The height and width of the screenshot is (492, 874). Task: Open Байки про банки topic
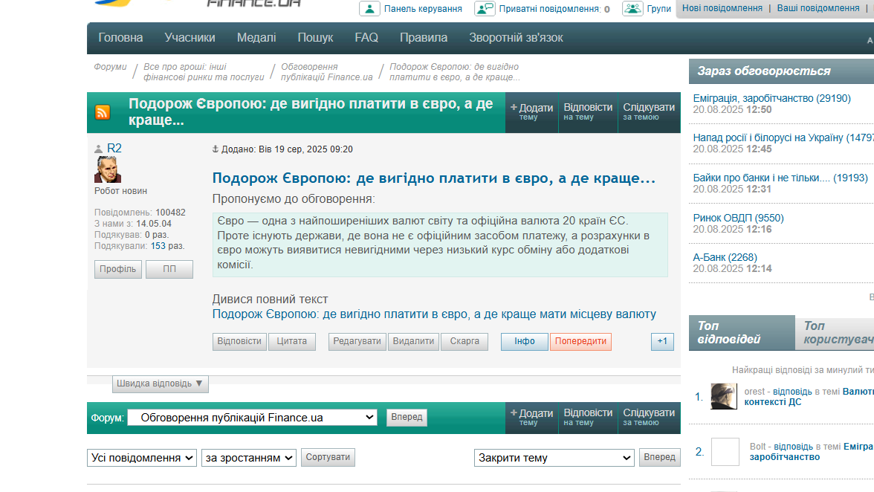click(780, 178)
